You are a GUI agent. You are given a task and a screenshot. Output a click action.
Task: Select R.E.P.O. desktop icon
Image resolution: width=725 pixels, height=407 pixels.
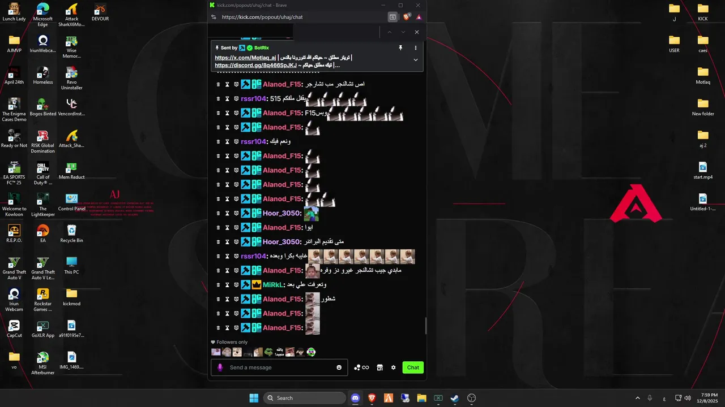(14, 234)
